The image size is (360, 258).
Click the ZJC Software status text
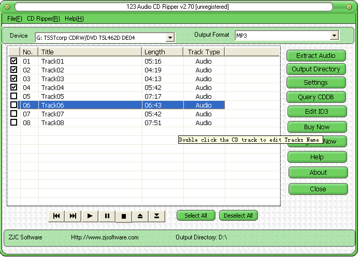click(25, 237)
